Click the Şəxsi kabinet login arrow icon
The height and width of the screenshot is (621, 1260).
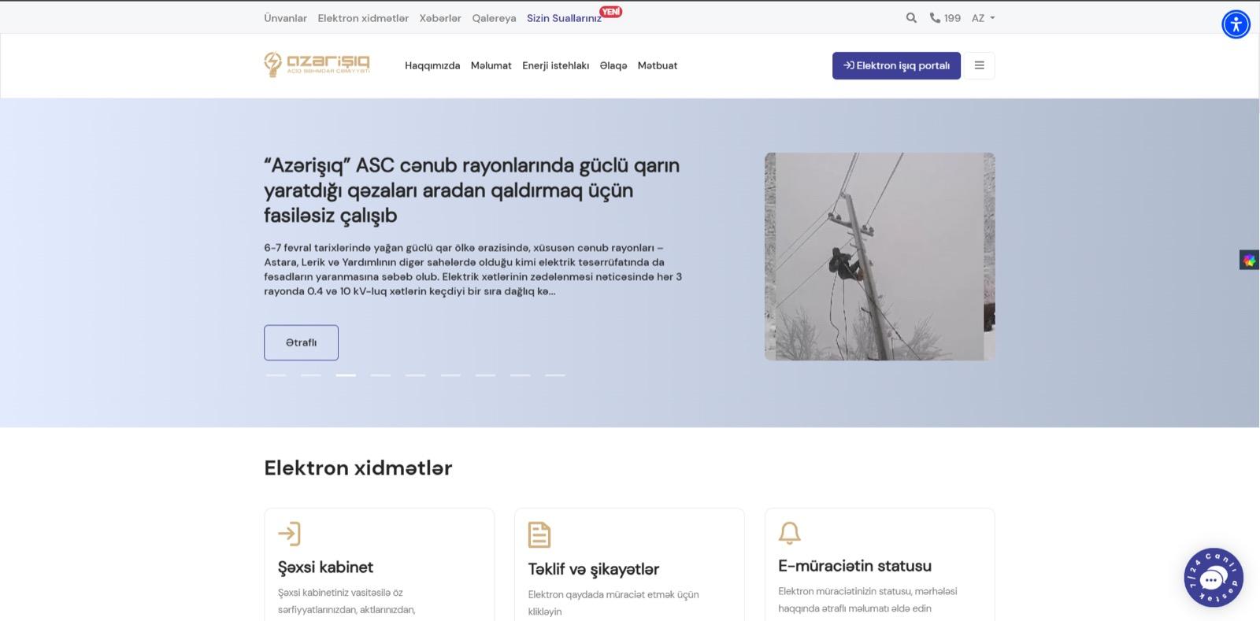coord(289,534)
